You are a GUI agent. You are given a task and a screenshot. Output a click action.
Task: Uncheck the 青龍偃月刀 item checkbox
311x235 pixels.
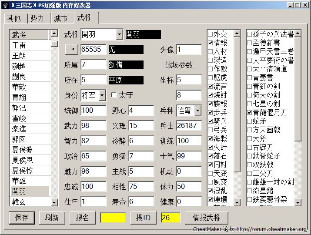point(250,112)
